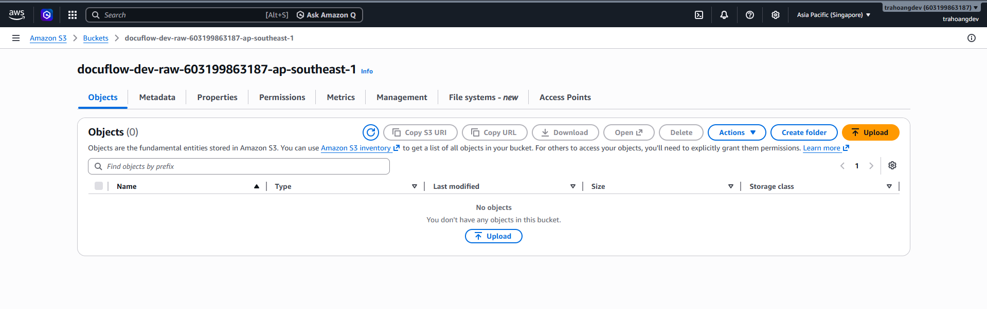Switch to the Metrics tab
The height and width of the screenshot is (309, 987).
click(341, 97)
